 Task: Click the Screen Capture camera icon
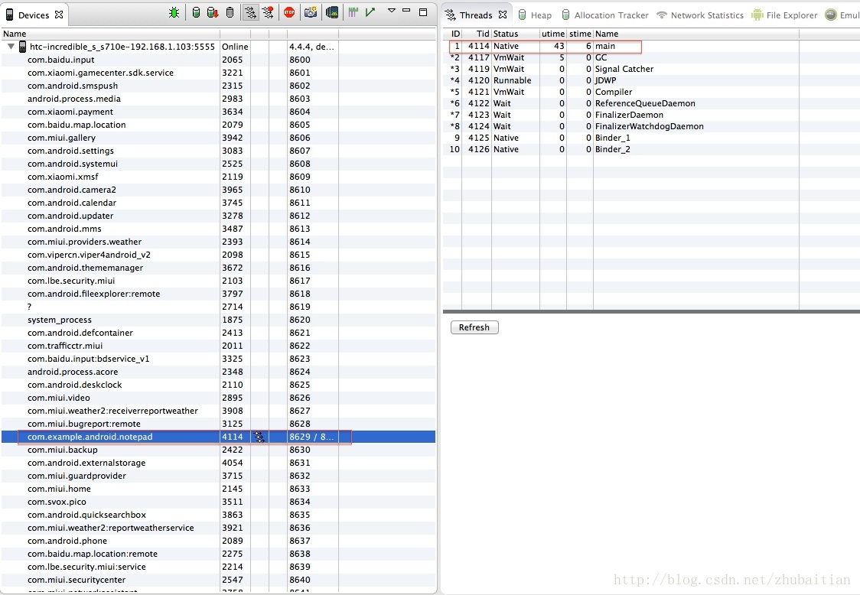pyautogui.click(x=310, y=12)
